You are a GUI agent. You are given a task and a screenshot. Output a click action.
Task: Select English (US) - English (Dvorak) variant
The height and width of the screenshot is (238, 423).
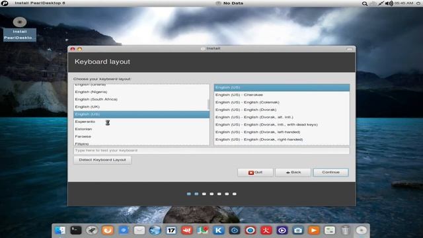(282, 110)
